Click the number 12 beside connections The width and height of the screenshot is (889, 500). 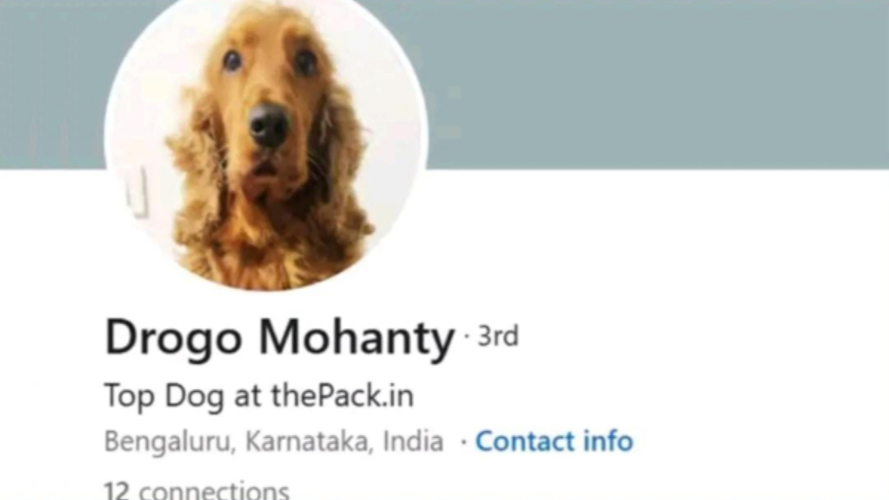[118, 491]
